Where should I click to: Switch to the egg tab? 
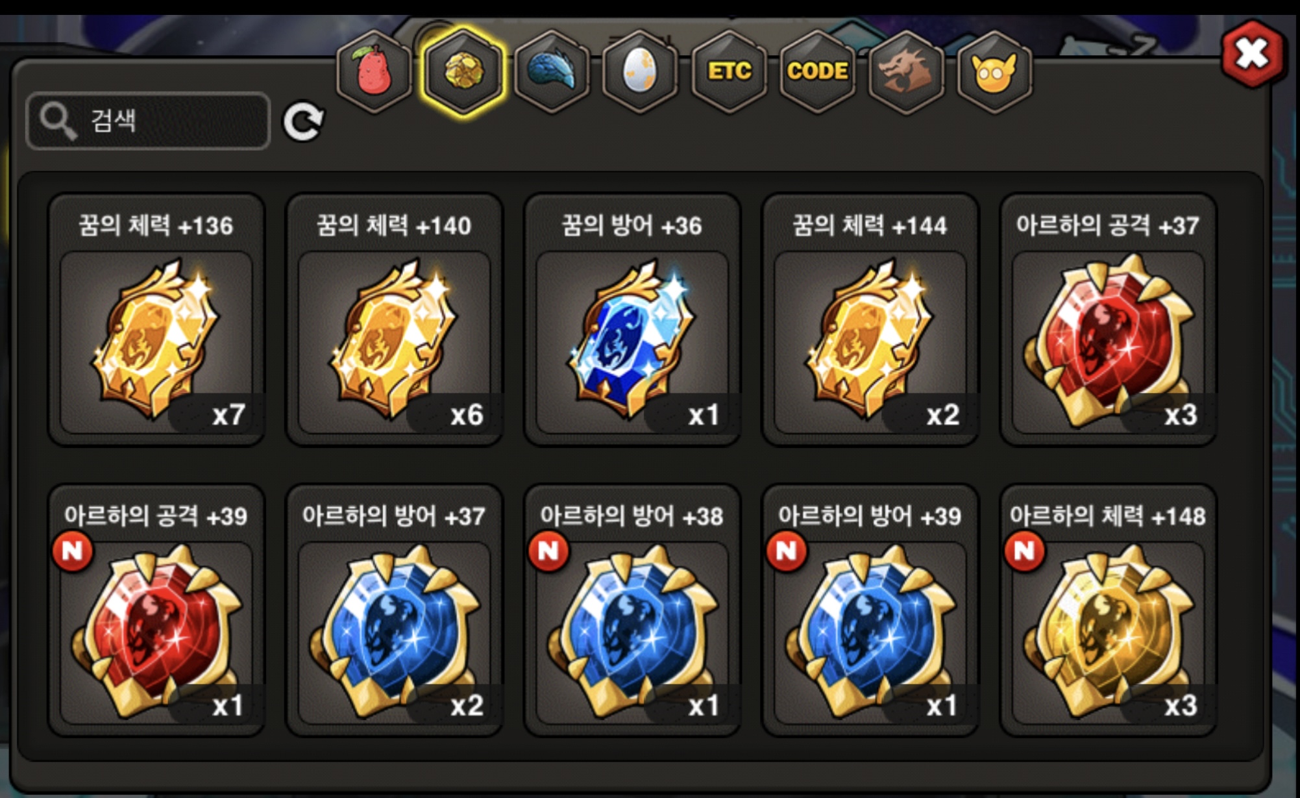[640, 72]
